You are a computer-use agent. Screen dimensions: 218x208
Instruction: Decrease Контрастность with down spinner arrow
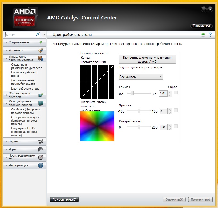(169, 129)
